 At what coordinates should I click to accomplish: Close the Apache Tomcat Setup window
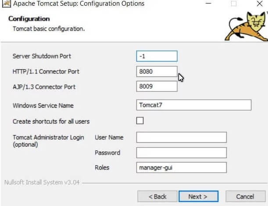coord(260,4)
